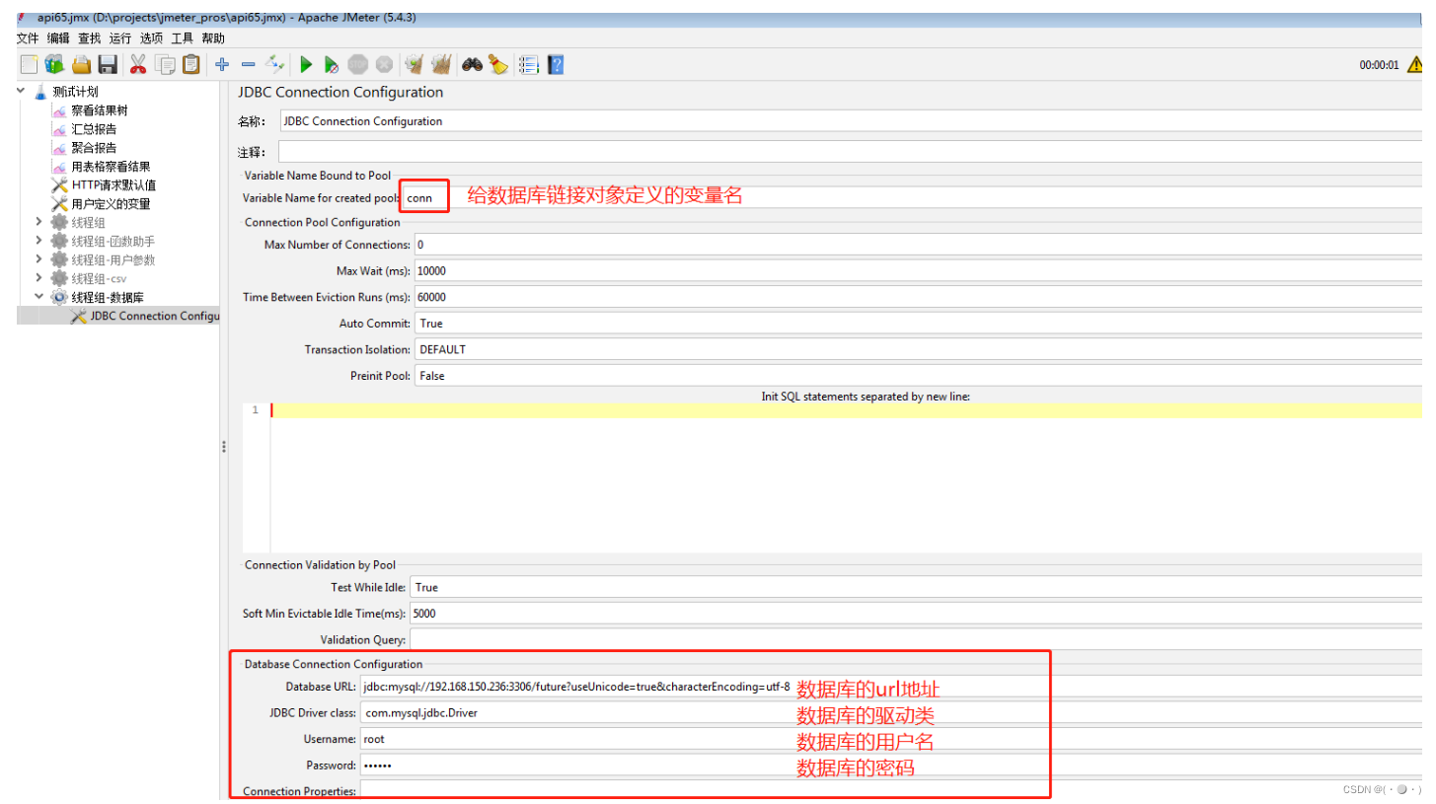Screen dimensions: 1436x804
Task: Expand the 线程组 tree node
Action: point(38,222)
